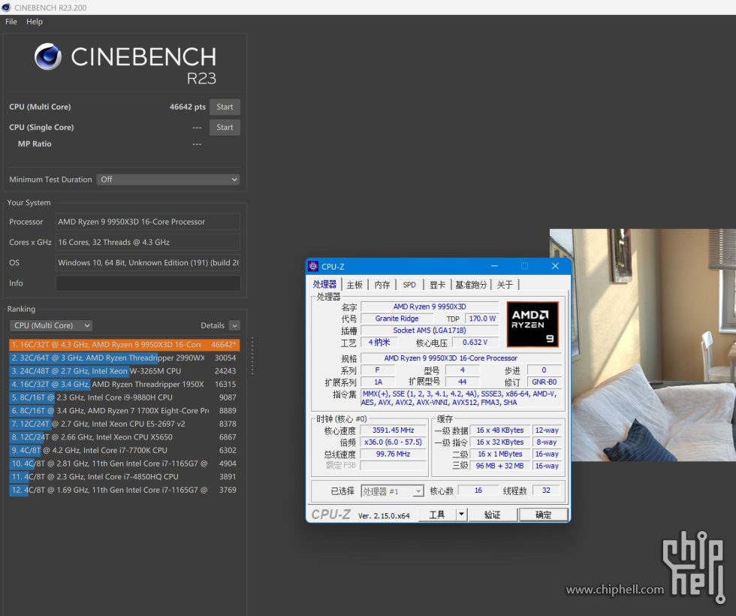Click the Cinebench sphere logo icon
The width and height of the screenshot is (736, 616).
48,57
